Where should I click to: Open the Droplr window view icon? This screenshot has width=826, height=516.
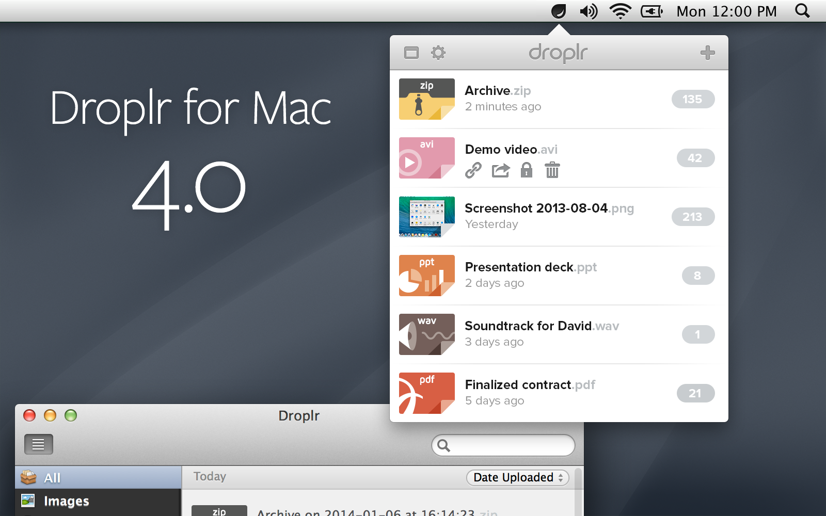[x=411, y=53]
